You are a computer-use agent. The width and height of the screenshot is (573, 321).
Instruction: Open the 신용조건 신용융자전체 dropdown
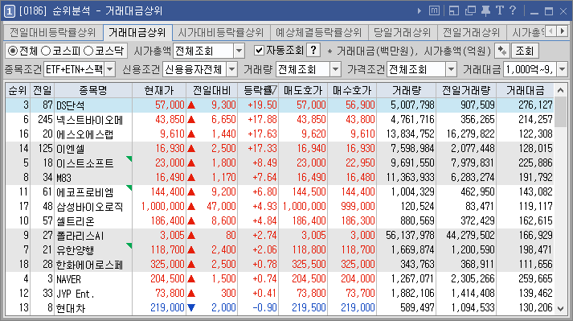click(232, 69)
